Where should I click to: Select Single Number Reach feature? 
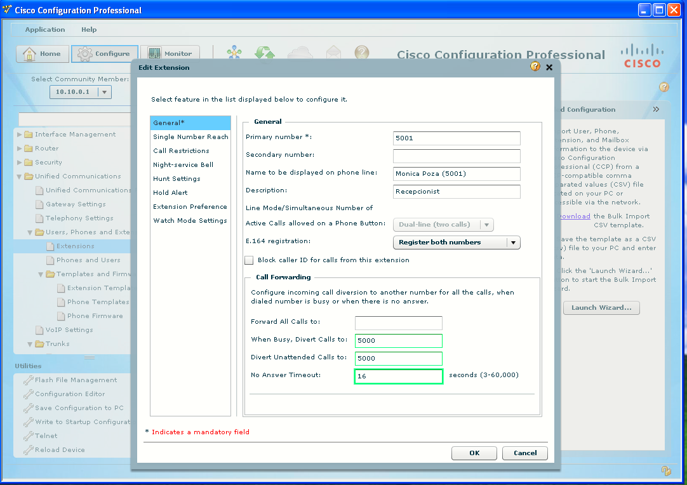pyautogui.click(x=190, y=136)
